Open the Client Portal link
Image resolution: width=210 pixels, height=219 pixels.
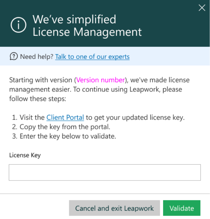click(65, 117)
